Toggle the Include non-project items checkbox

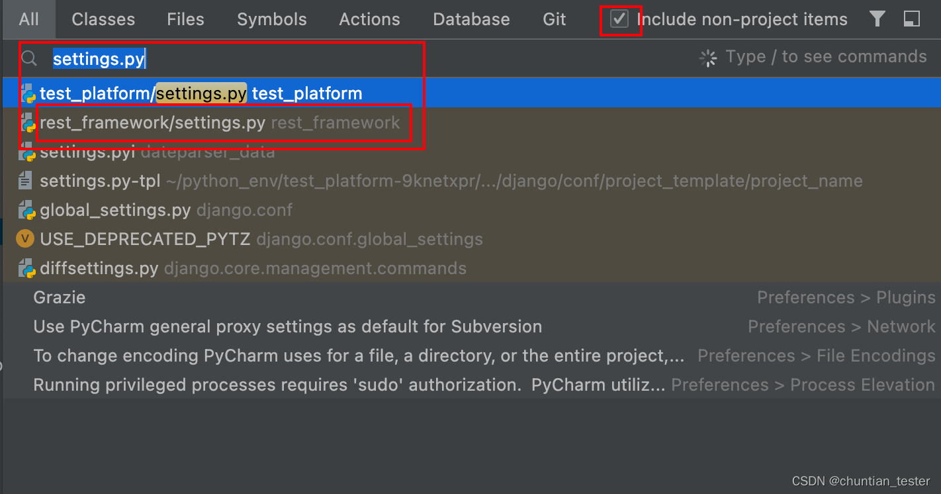(x=619, y=19)
